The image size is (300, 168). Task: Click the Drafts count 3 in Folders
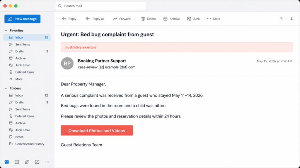tap(47, 102)
